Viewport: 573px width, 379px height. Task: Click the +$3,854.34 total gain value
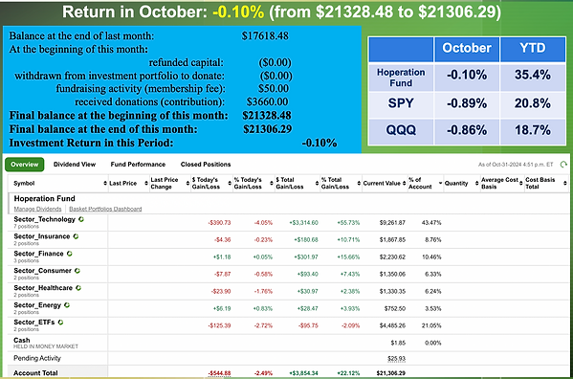tap(303, 373)
